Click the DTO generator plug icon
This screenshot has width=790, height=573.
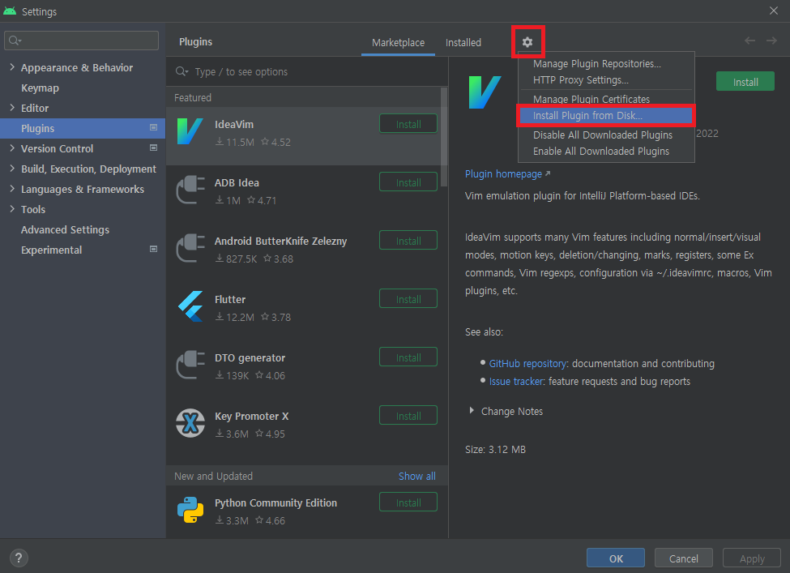point(190,365)
